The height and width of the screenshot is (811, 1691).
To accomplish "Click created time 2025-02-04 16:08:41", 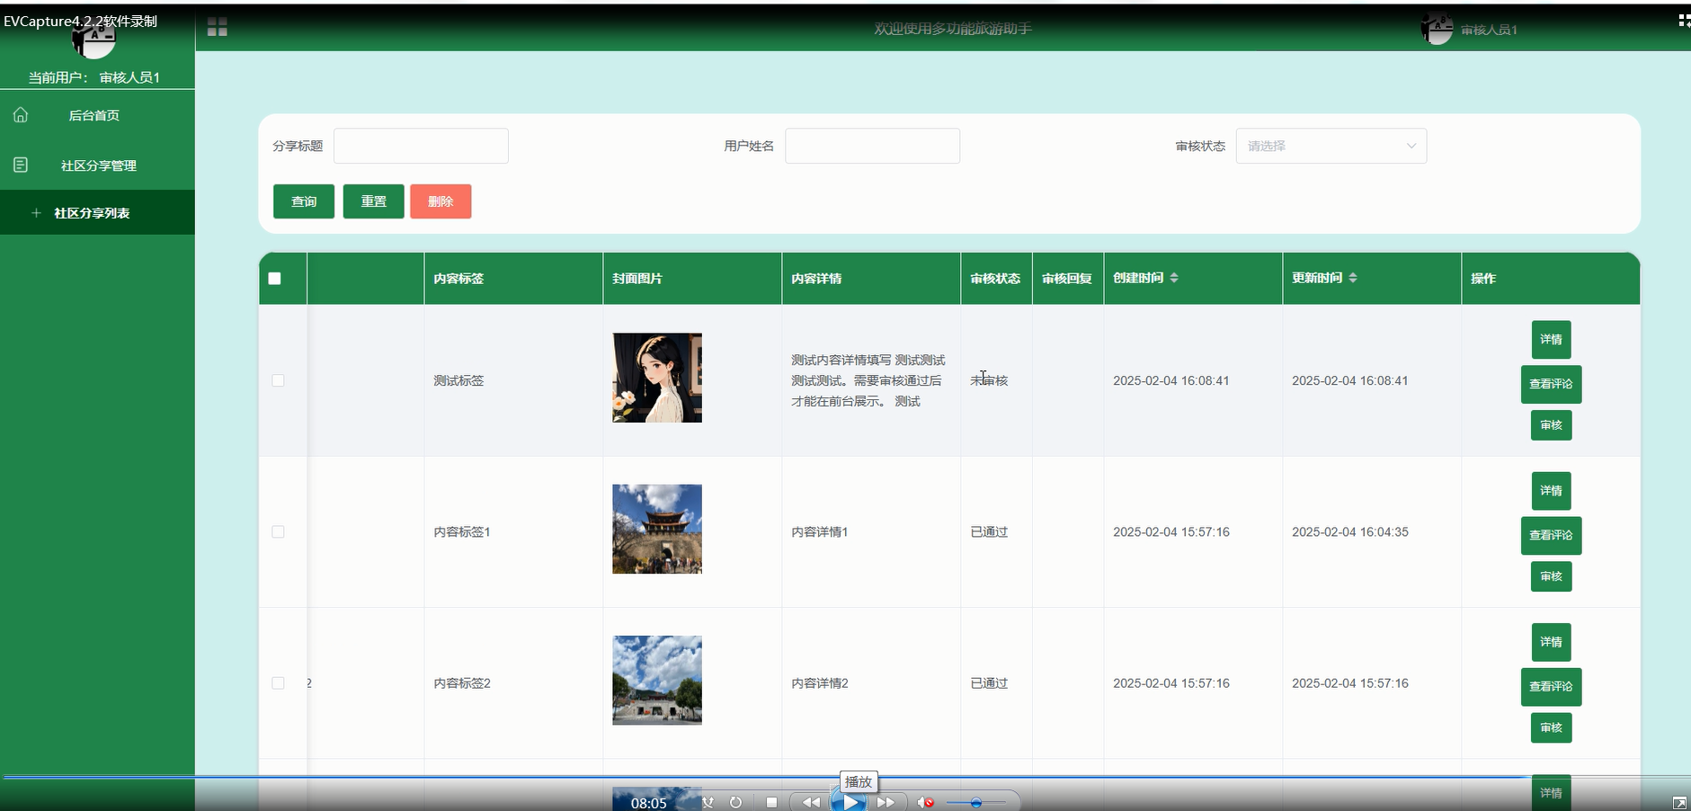I will (x=1170, y=380).
